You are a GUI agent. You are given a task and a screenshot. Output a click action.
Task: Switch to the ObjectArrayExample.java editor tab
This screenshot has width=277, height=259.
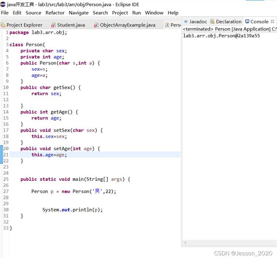[x=125, y=25]
